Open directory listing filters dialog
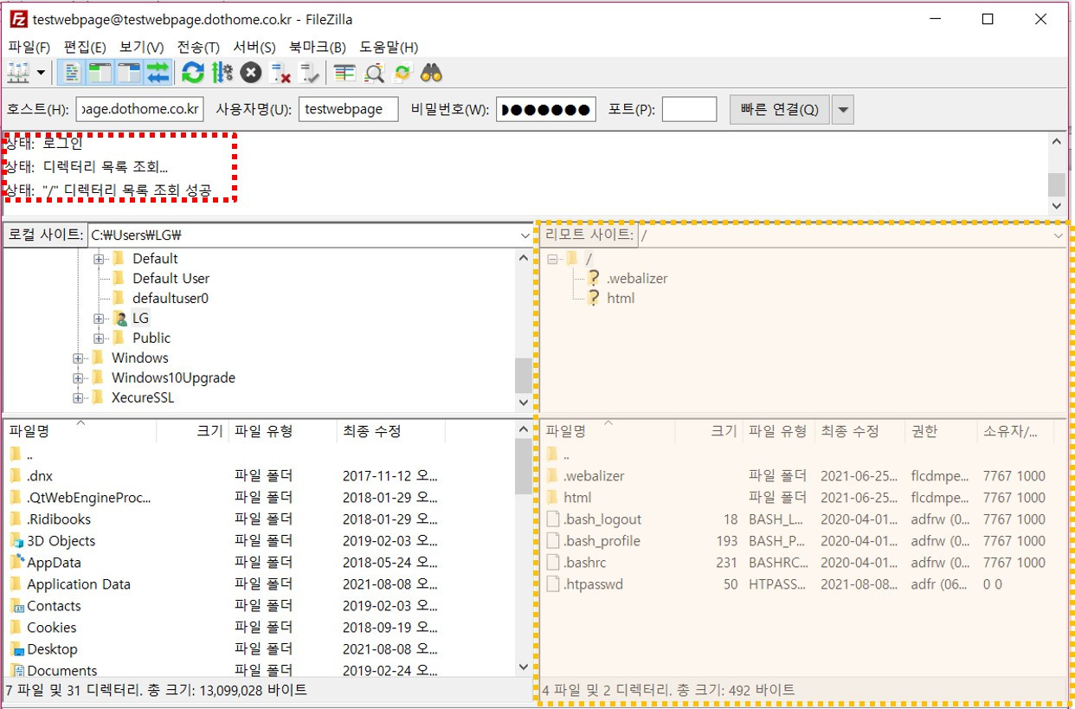This screenshot has height=709, width=1075. (x=345, y=73)
